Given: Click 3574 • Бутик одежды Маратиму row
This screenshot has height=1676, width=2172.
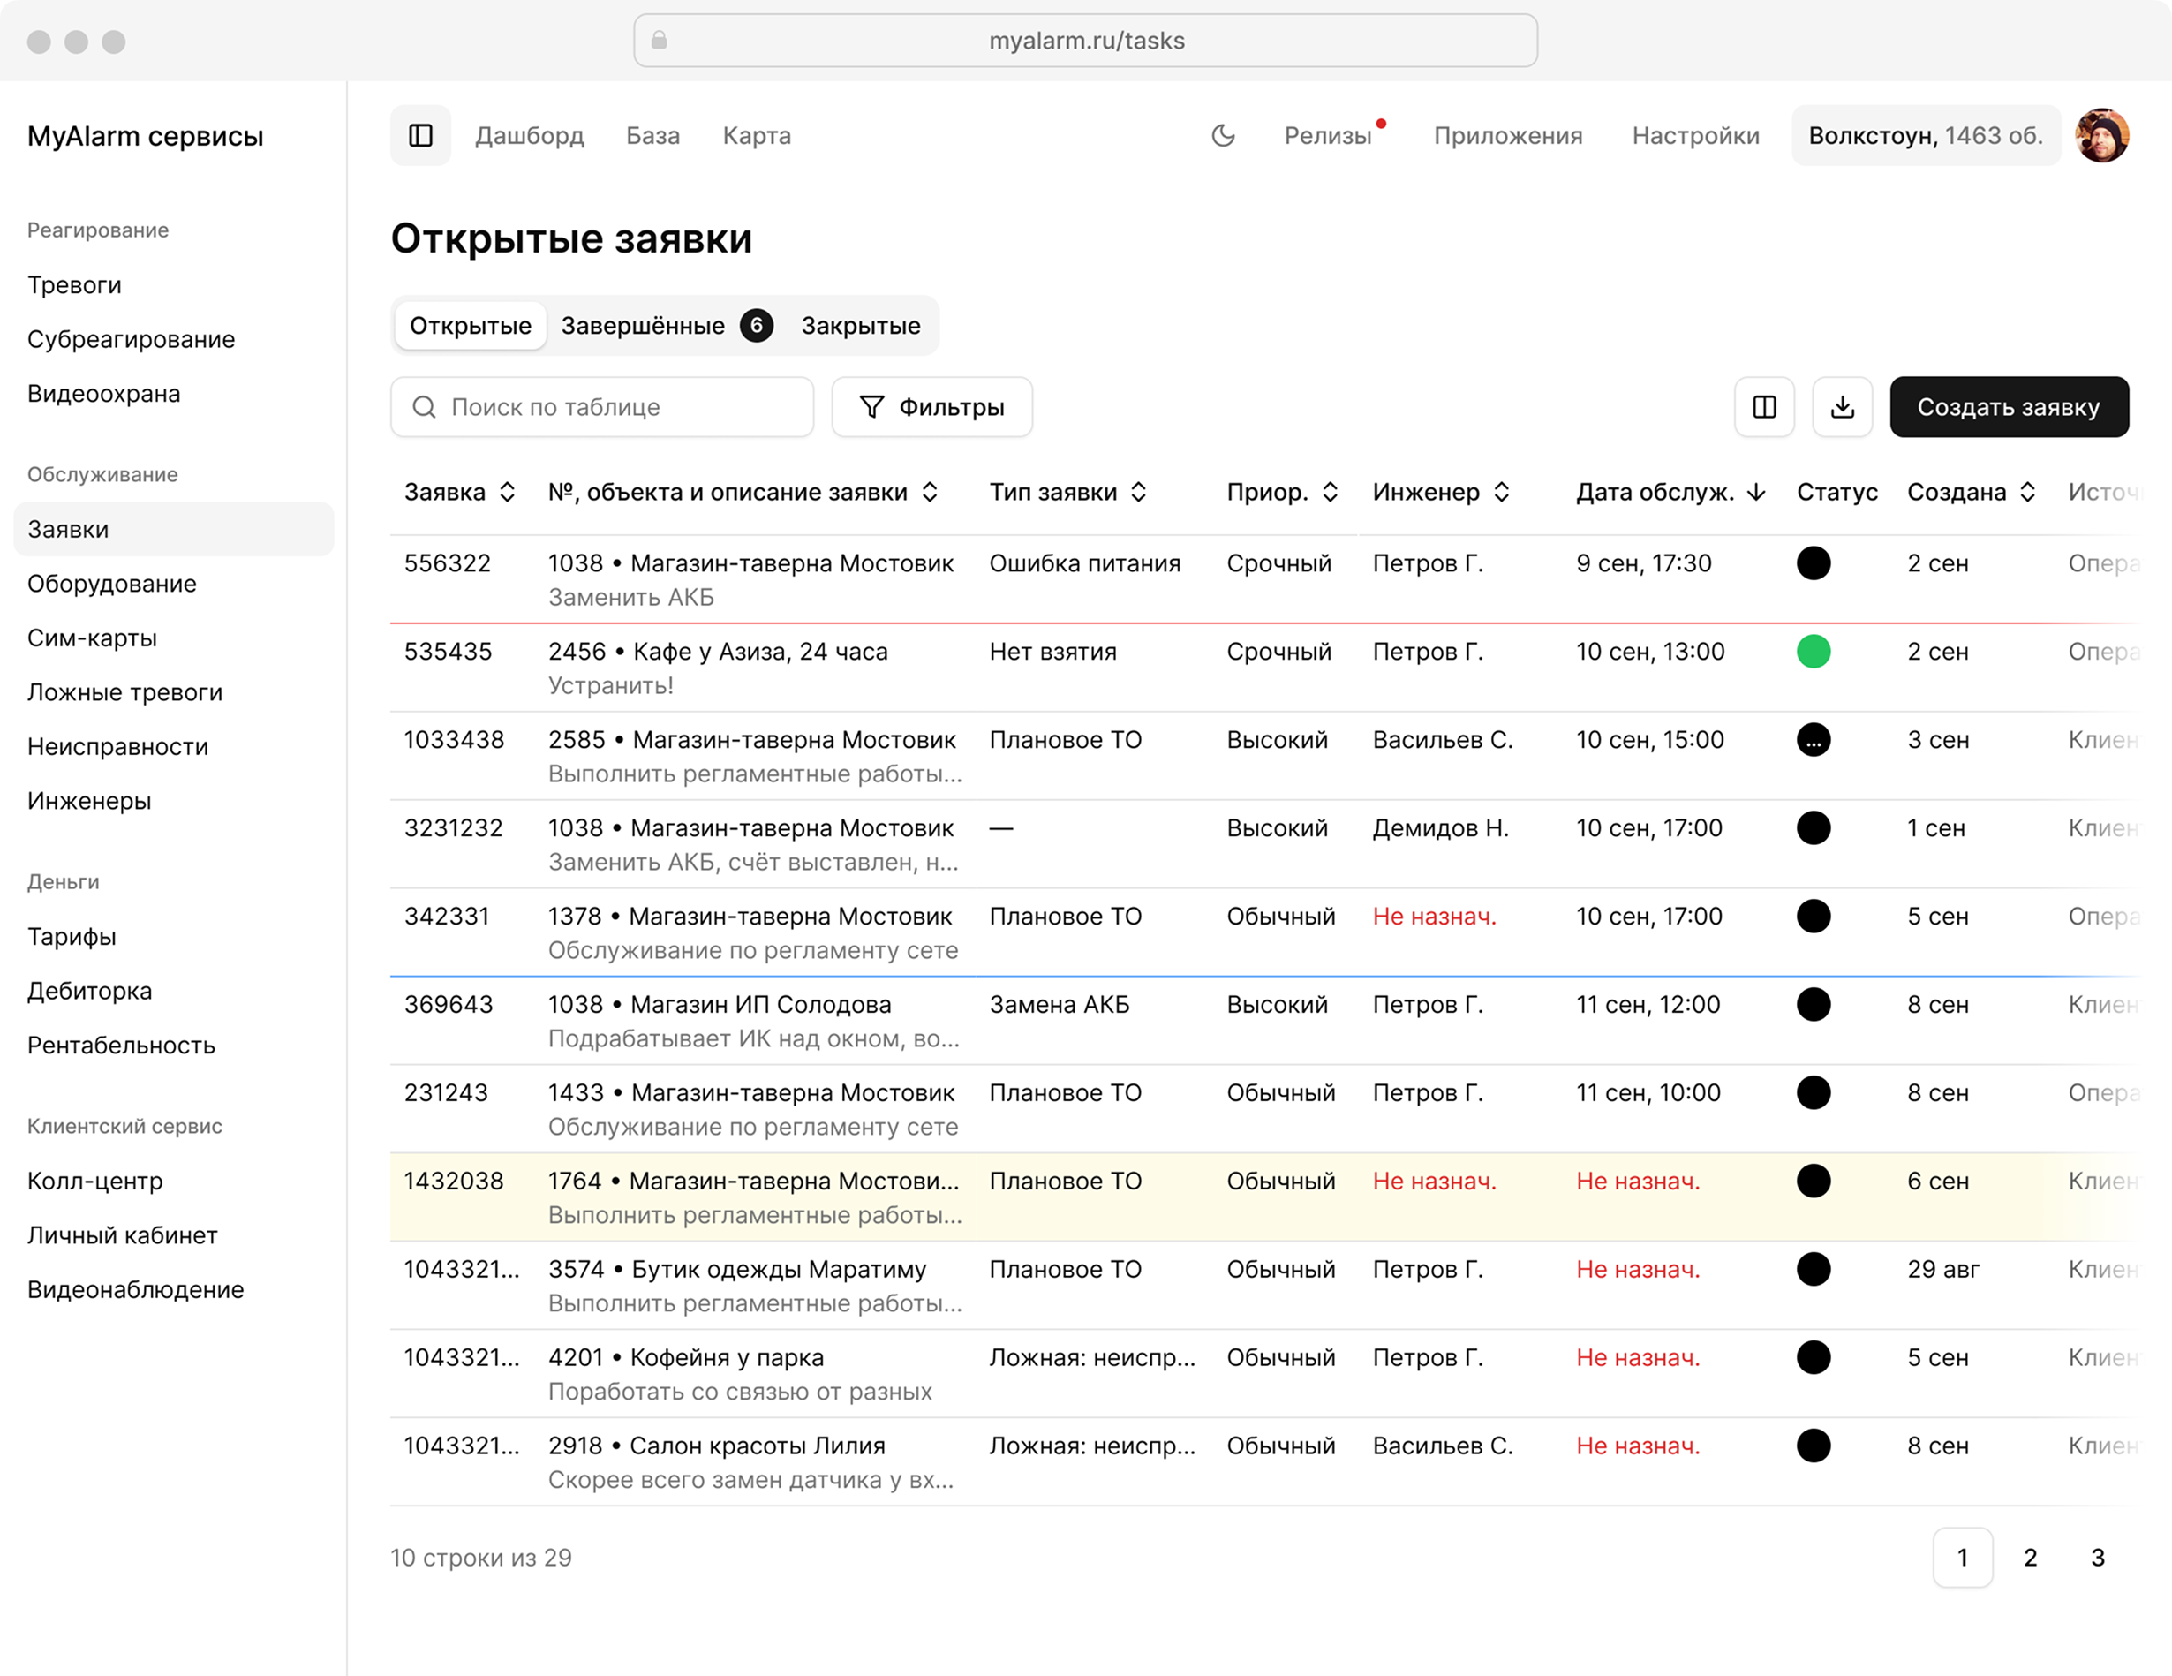Looking at the screenshot, I should [x=1263, y=1286].
